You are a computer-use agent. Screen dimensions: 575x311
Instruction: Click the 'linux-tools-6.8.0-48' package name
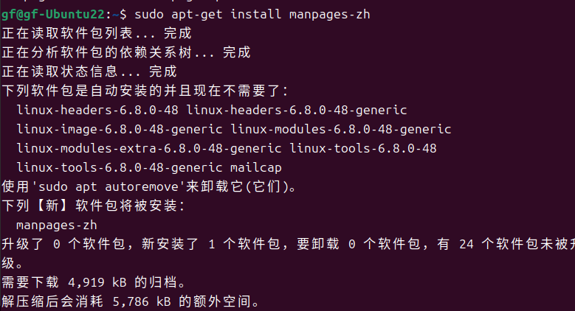point(363,148)
